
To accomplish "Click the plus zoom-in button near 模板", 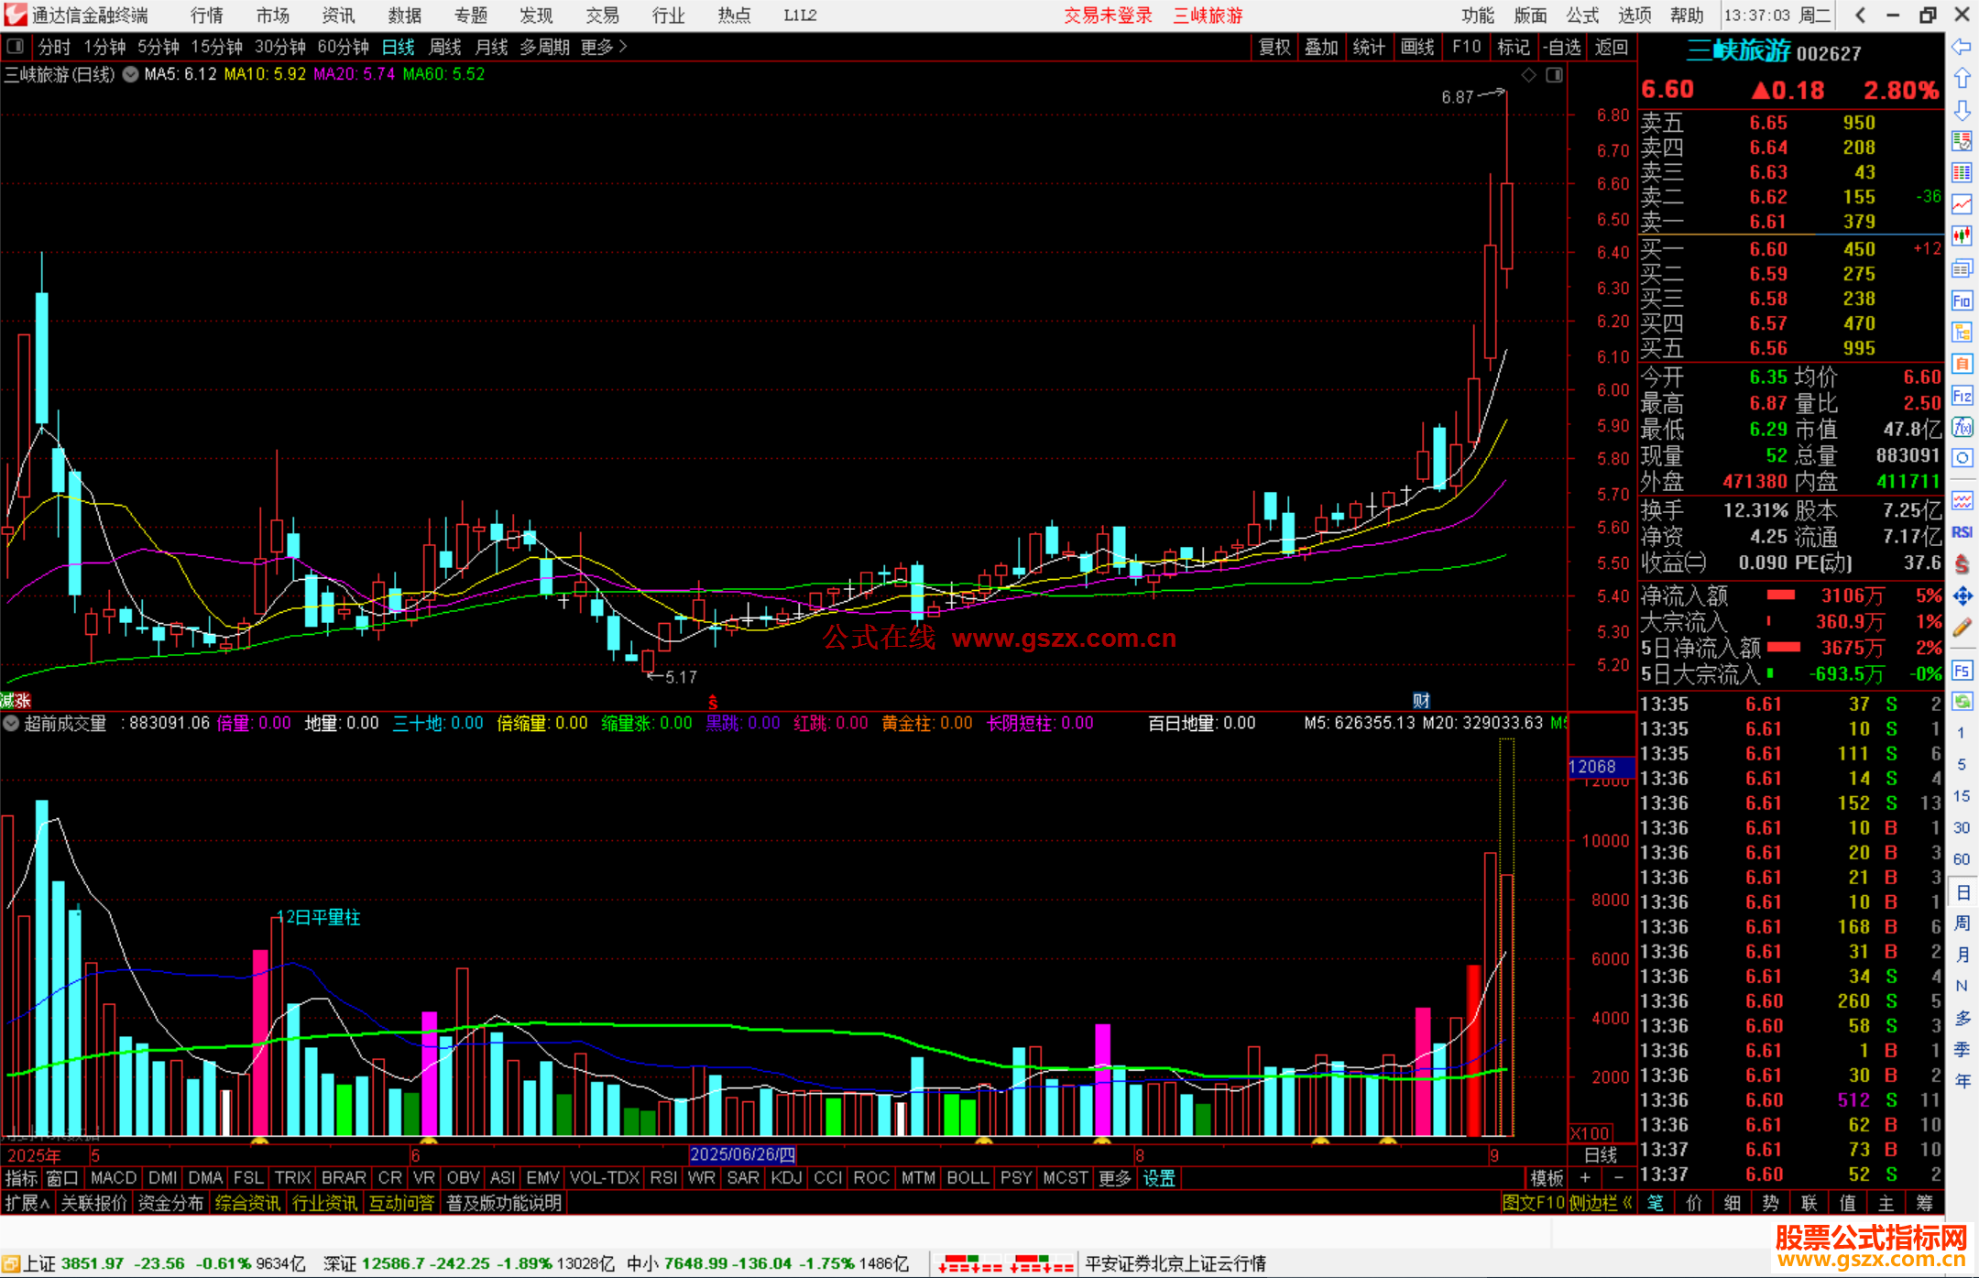I will (x=1585, y=1178).
